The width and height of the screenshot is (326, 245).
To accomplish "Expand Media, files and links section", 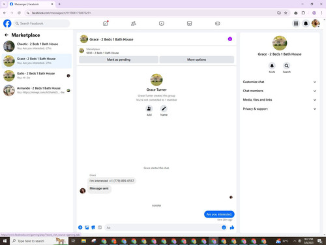I will pyautogui.click(x=279, y=100).
